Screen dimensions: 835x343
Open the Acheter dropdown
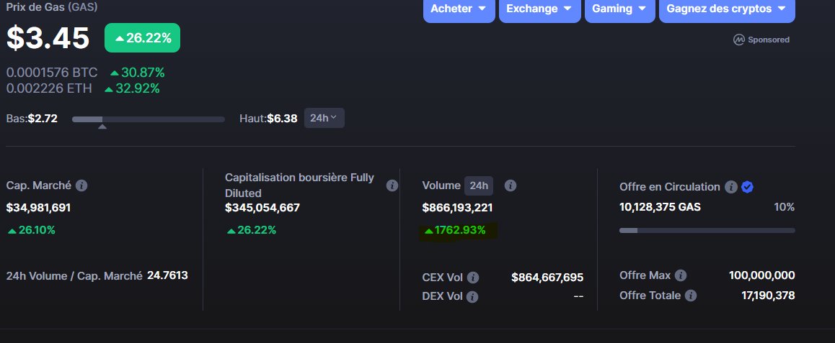pyautogui.click(x=459, y=9)
